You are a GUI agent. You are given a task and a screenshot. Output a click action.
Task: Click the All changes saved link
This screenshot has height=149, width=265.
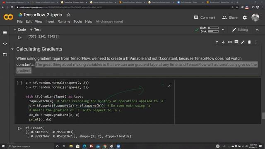point(109,22)
